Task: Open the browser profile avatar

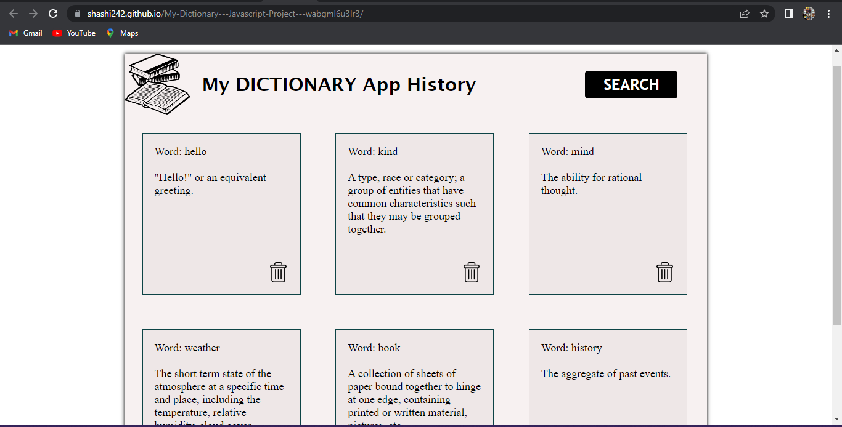Action: [809, 13]
